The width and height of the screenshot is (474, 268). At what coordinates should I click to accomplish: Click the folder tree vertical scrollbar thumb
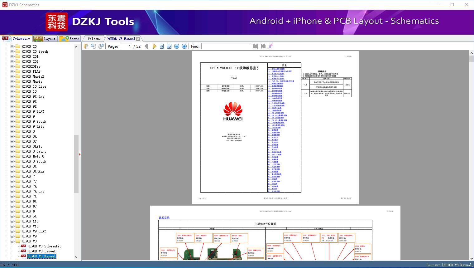coord(76,164)
